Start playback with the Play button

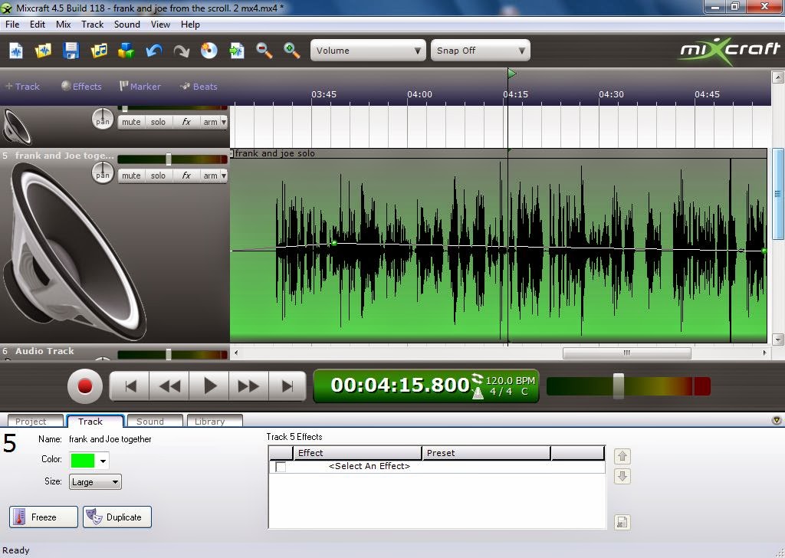pyautogui.click(x=209, y=386)
